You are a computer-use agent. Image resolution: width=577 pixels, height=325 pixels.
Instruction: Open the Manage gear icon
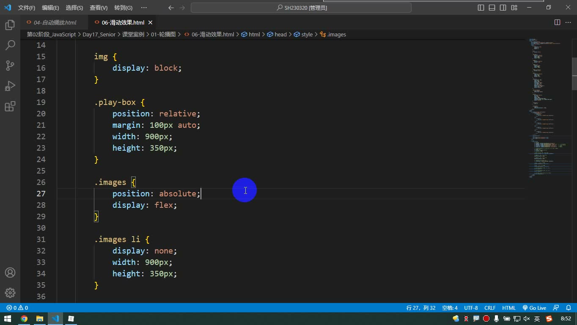(10, 293)
